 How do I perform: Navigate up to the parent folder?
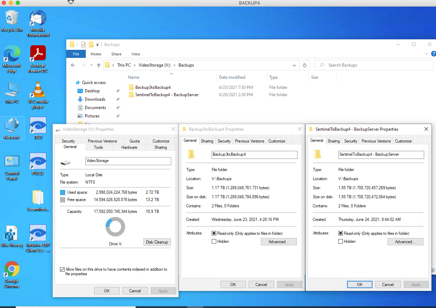tap(98, 65)
